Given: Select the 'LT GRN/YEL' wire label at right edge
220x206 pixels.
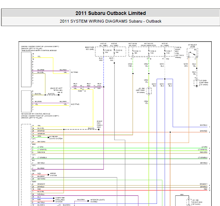Looking at the screenshot, I should click(203, 149).
